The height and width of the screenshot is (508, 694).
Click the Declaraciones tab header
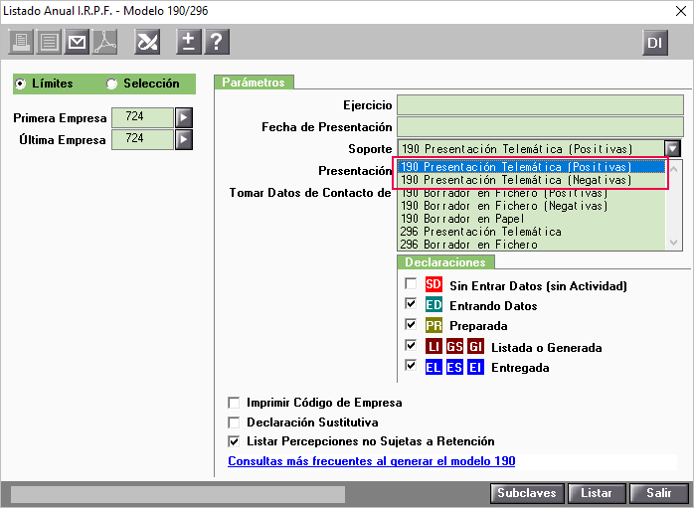tap(445, 262)
